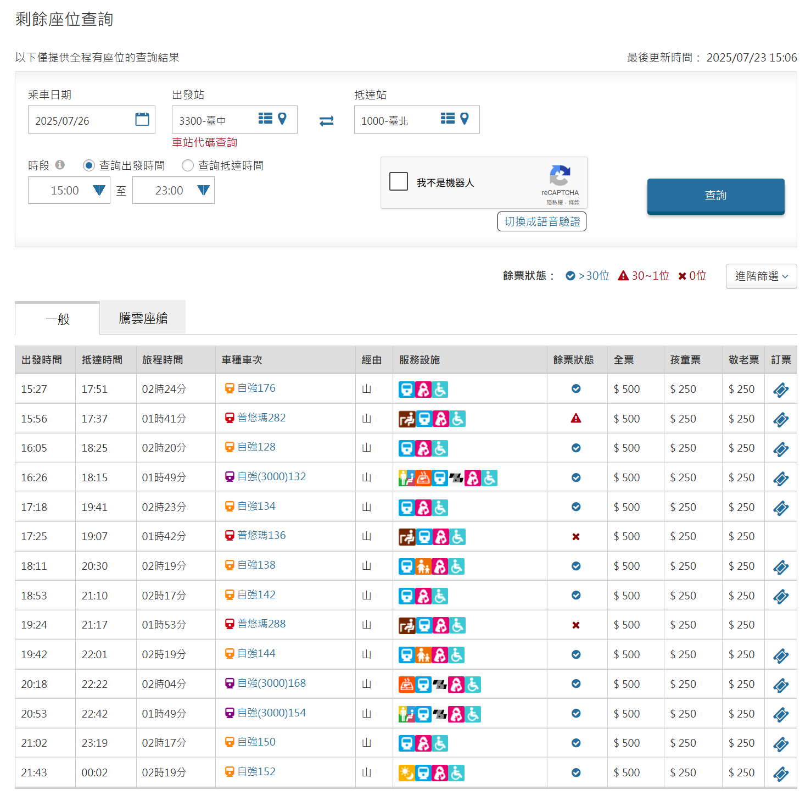
Task: Book ticket icon for 自強138
Action: [x=781, y=567]
